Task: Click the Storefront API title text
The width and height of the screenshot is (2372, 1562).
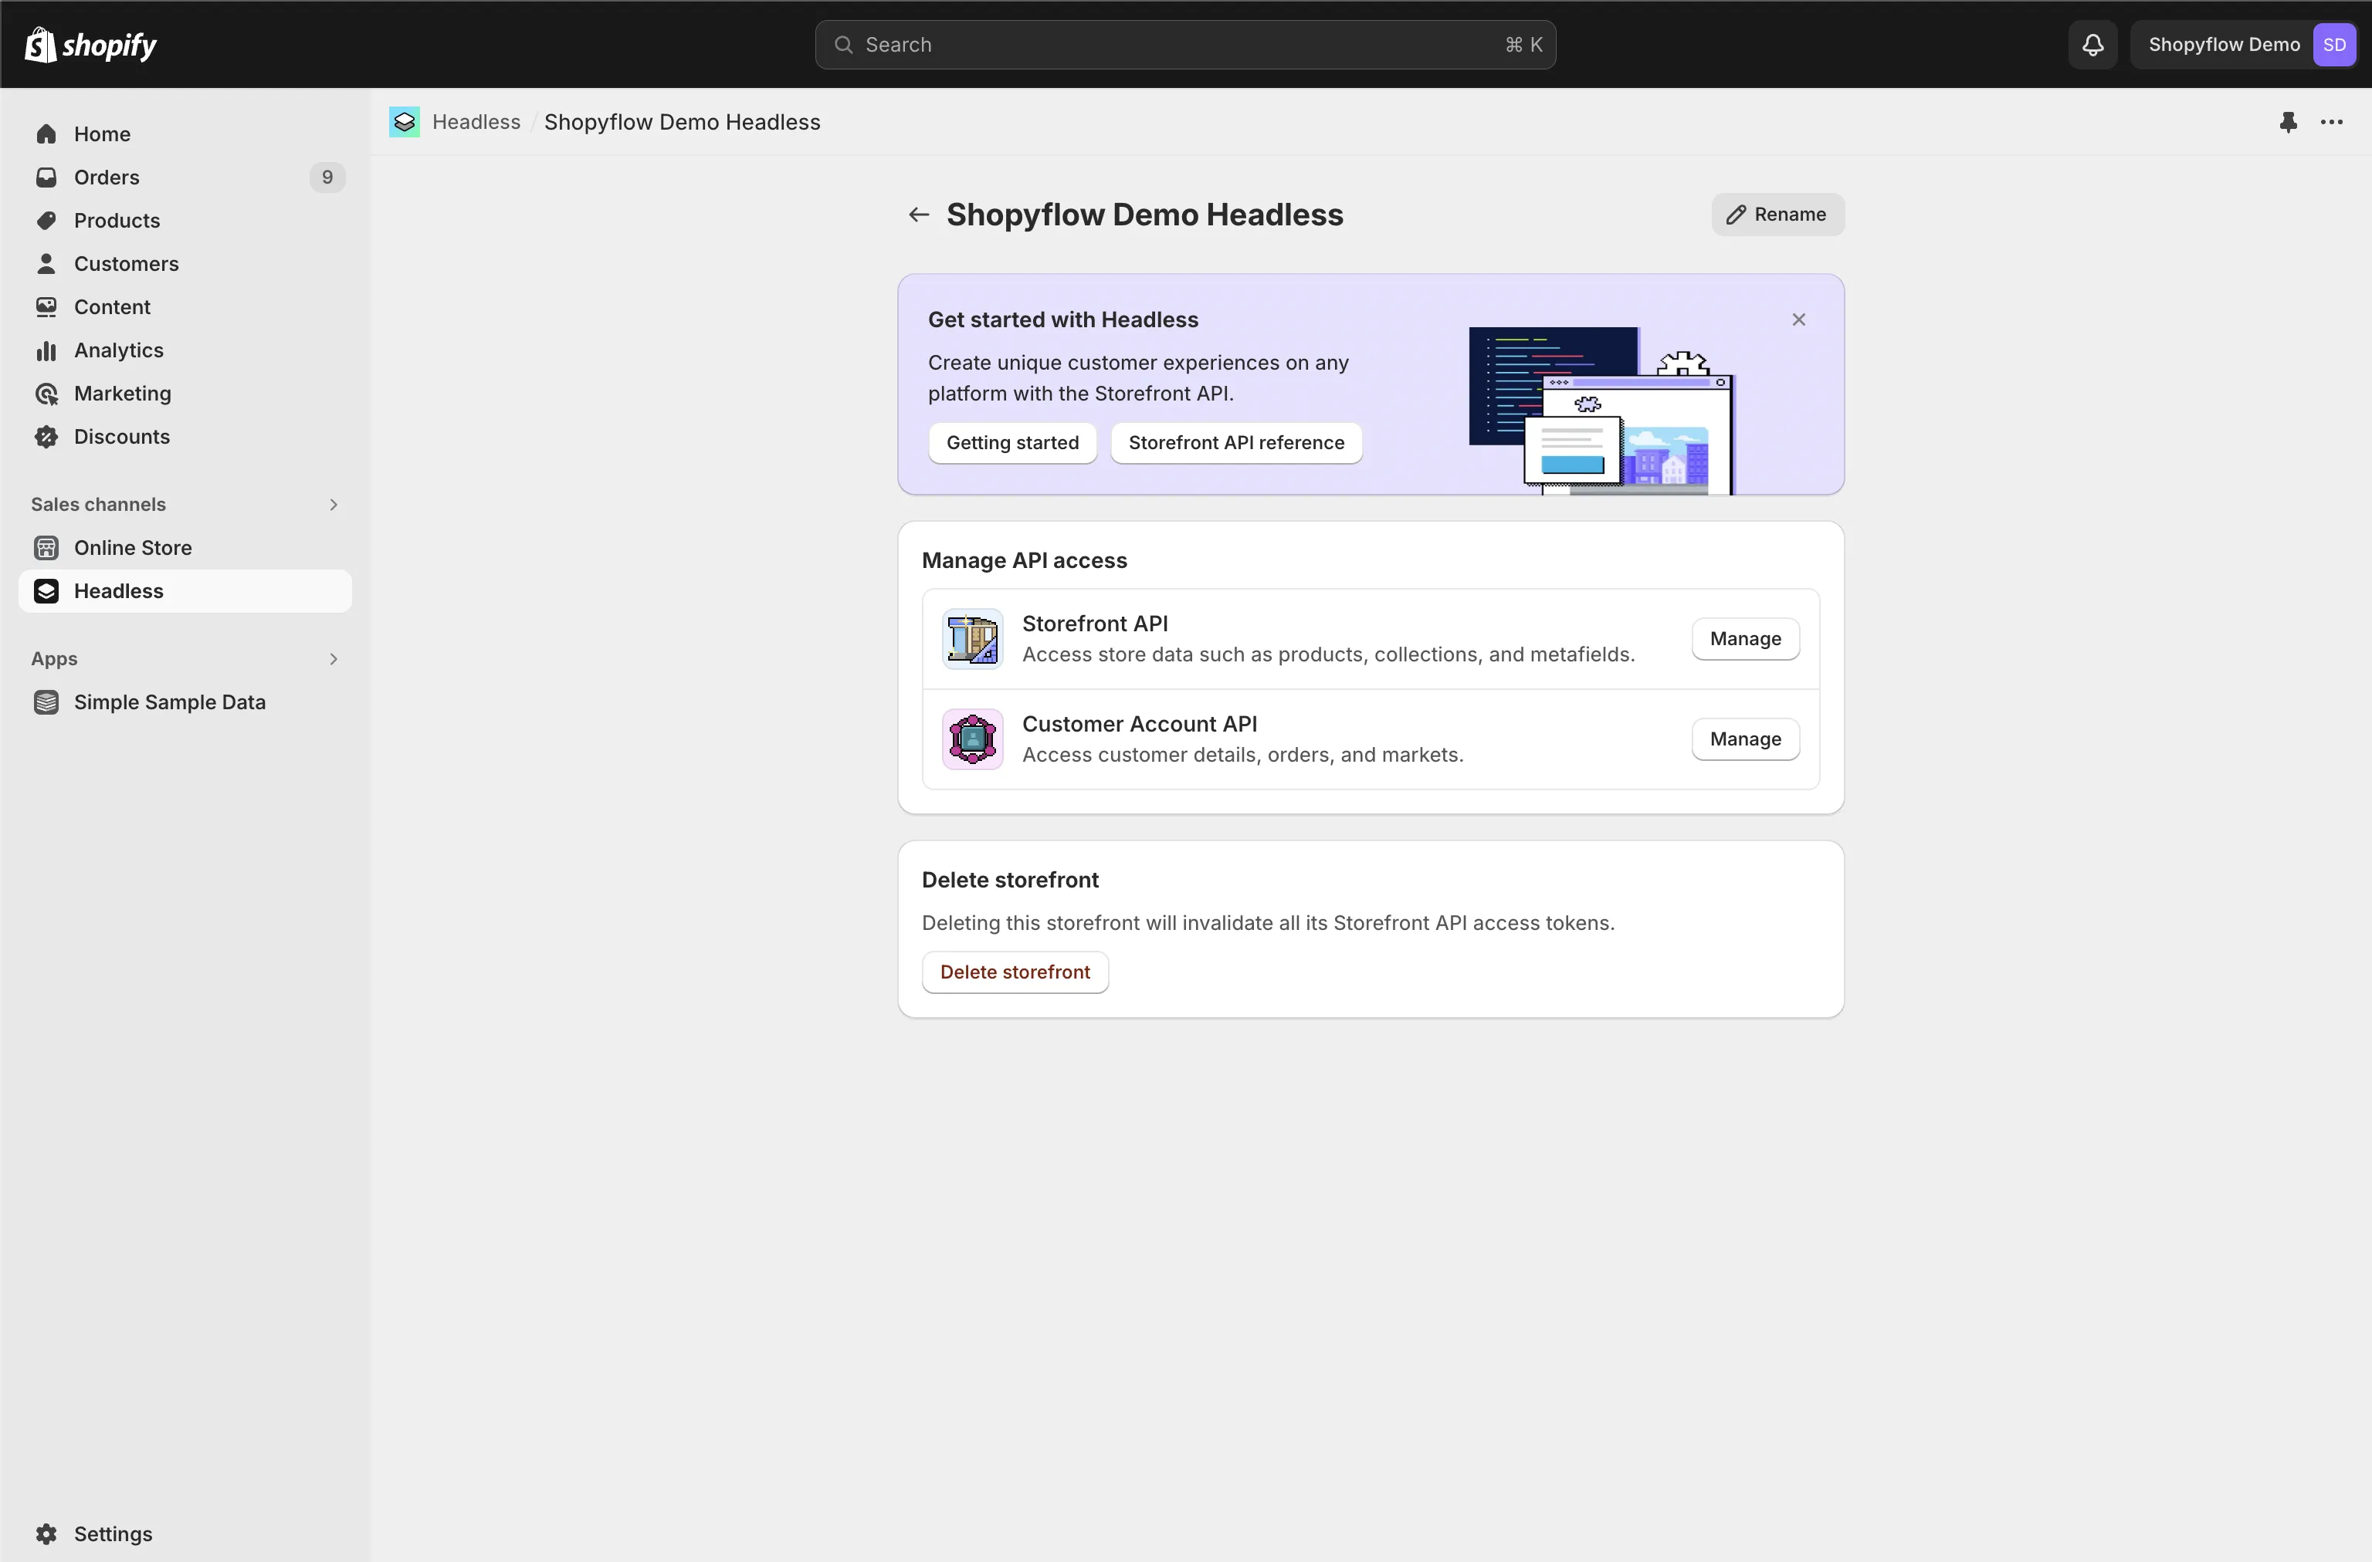Action: click(x=1094, y=624)
